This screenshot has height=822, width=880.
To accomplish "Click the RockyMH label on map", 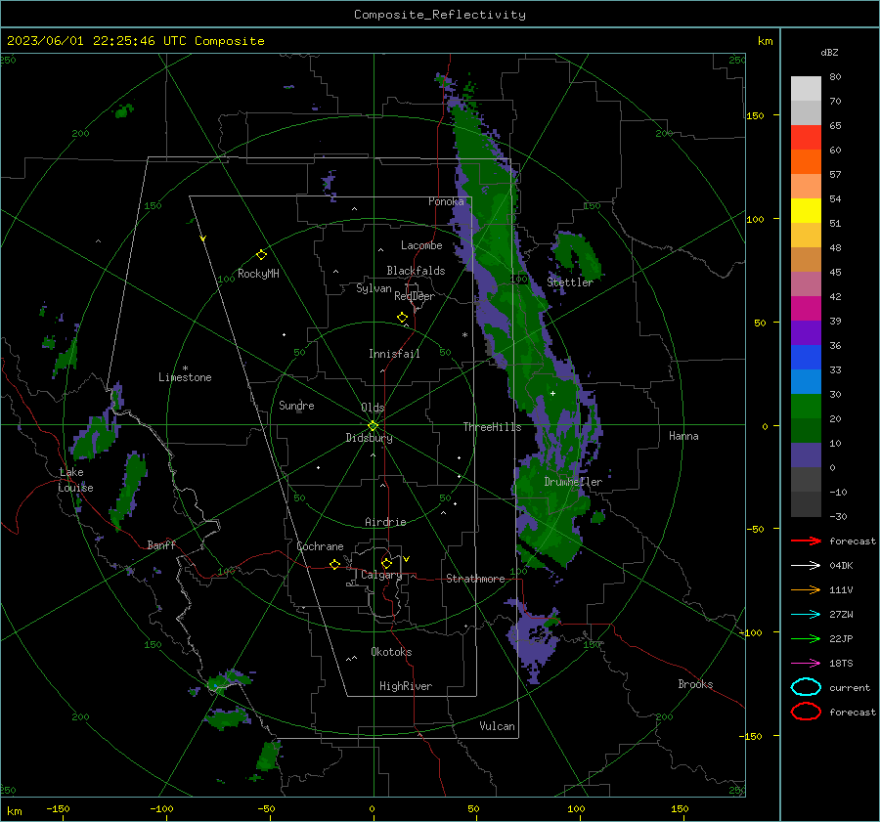I will click(x=258, y=274).
